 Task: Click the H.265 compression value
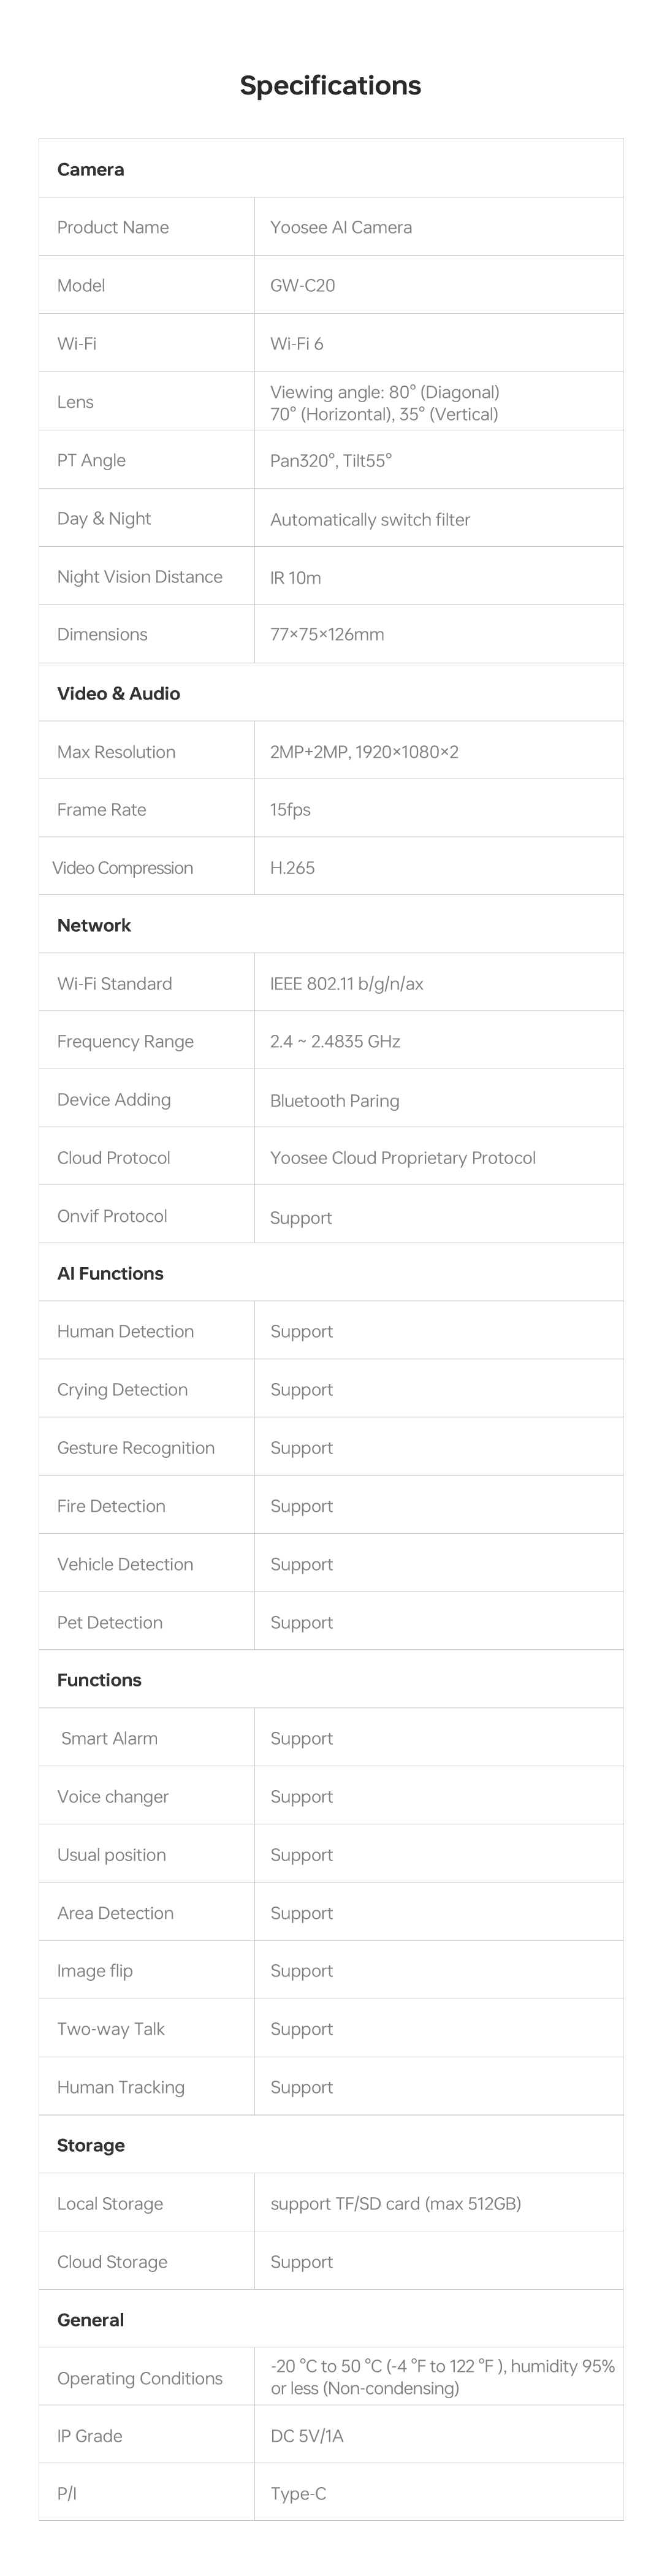click(292, 868)
